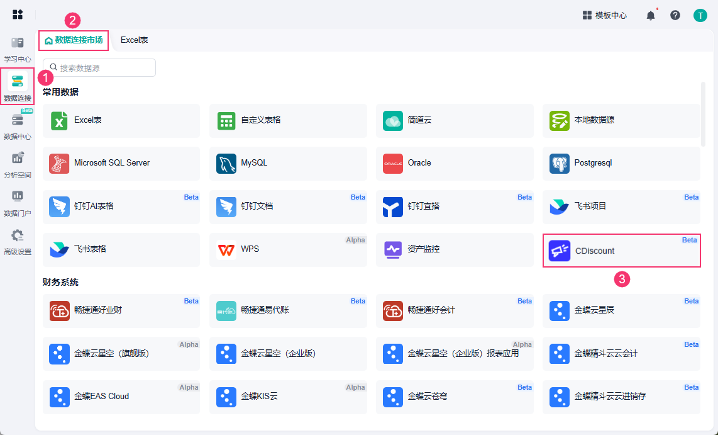Select 金蝶云星空（旗舰版） connector

(x=121, y=354)
